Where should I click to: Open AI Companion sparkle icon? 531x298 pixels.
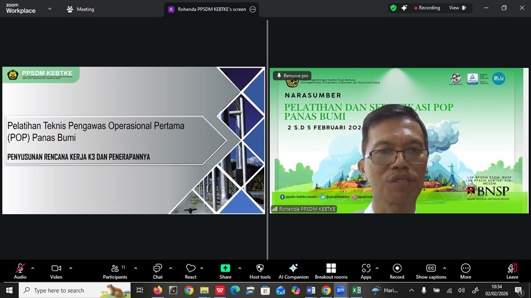293,269
